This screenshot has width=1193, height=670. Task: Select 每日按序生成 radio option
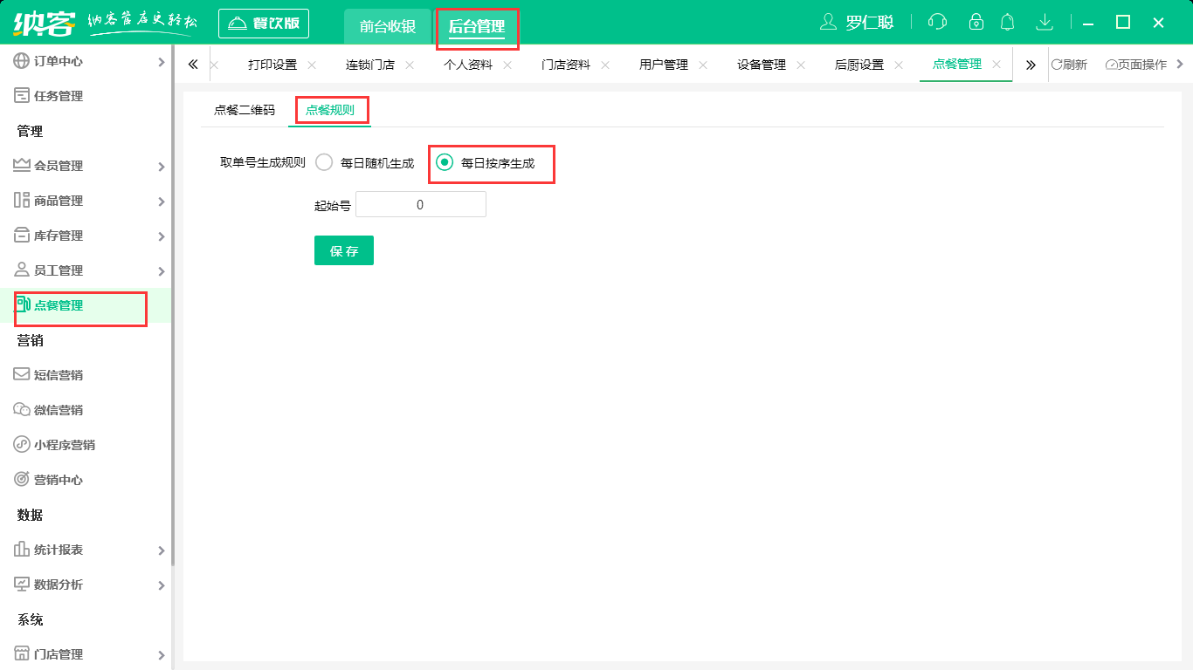coord(445,162)
